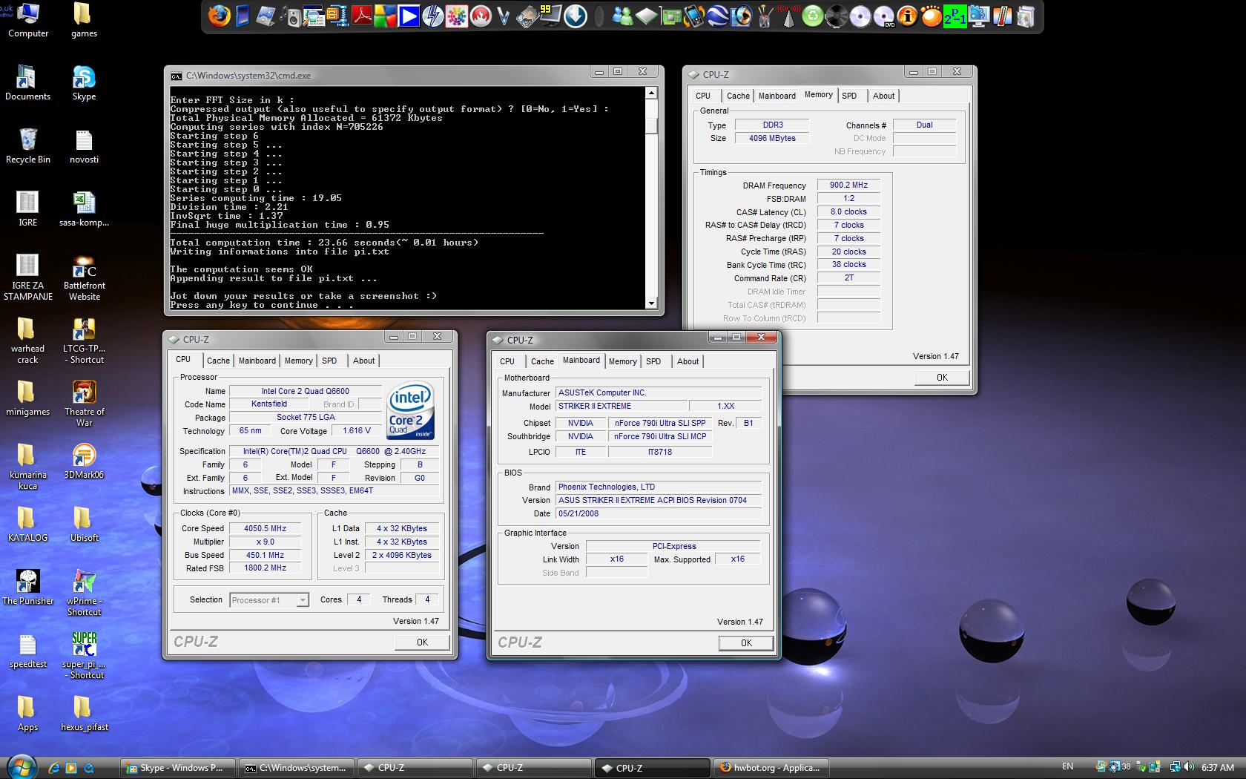This screenshot has height=779, width=1246.
Task: Click the BIOS date 05/21/2008 field
Action: click(x=659, y=513)
